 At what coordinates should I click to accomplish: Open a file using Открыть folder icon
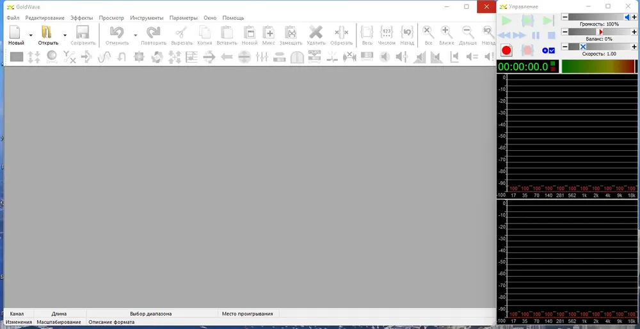(47, 33)
